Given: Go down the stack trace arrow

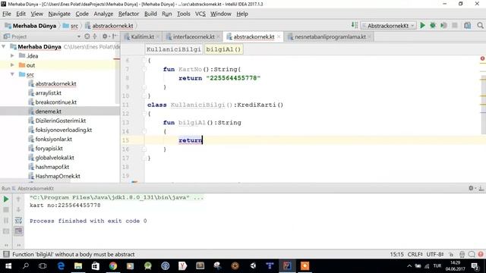Looking at the screenshot, I should [x=18, y=210].
